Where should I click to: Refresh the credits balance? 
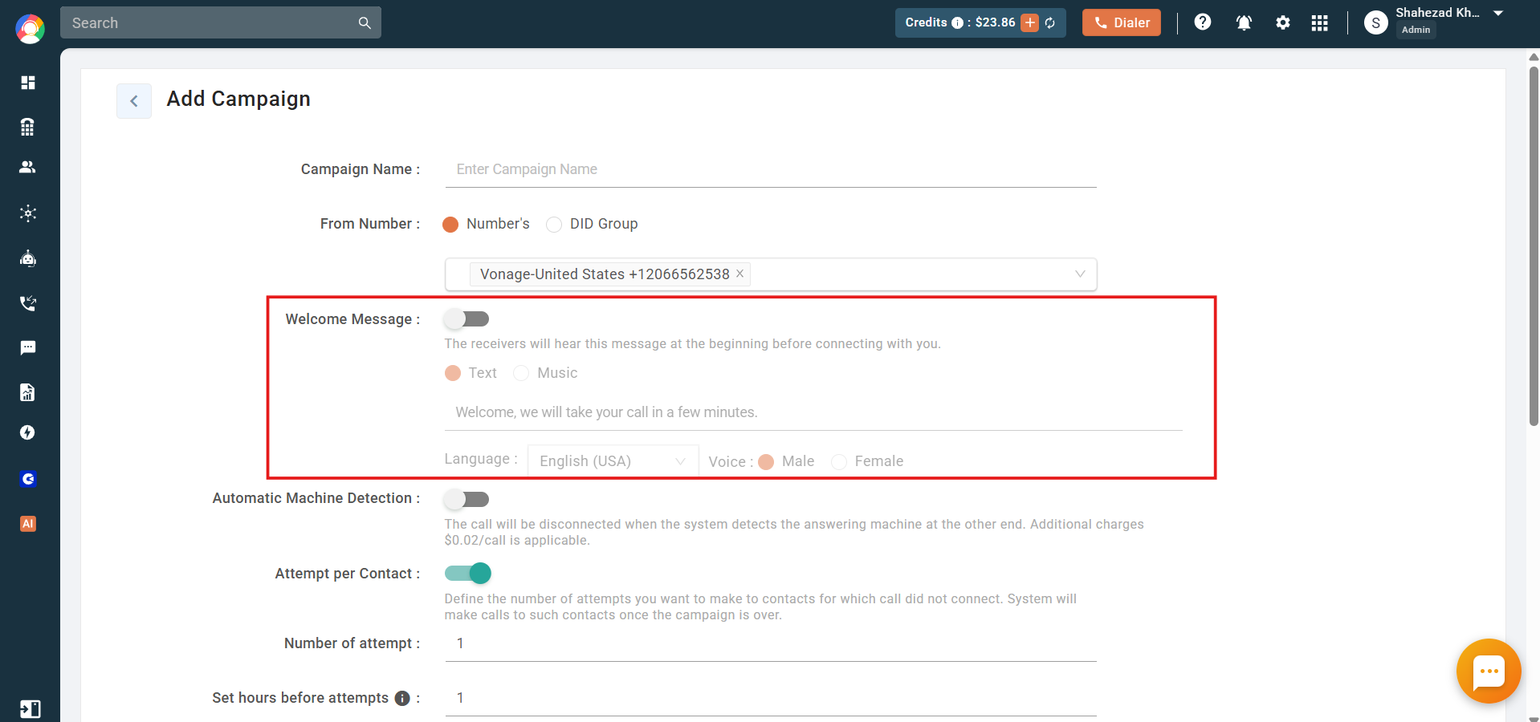[1050, 22]
